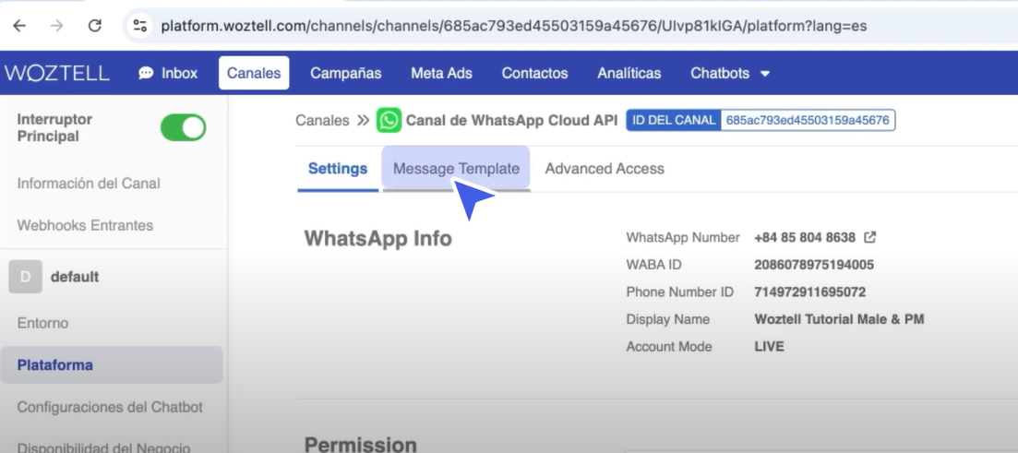This screenshot has height=453, width=1018.
Task: Select the Settings tab
Action: (x=338, y=169)
